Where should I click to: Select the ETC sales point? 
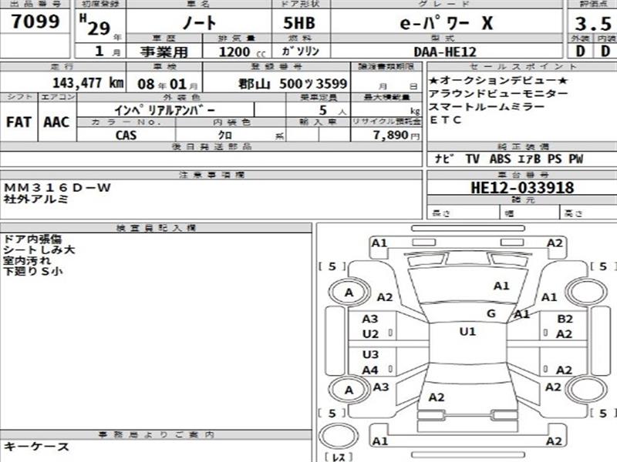(446, 120)
